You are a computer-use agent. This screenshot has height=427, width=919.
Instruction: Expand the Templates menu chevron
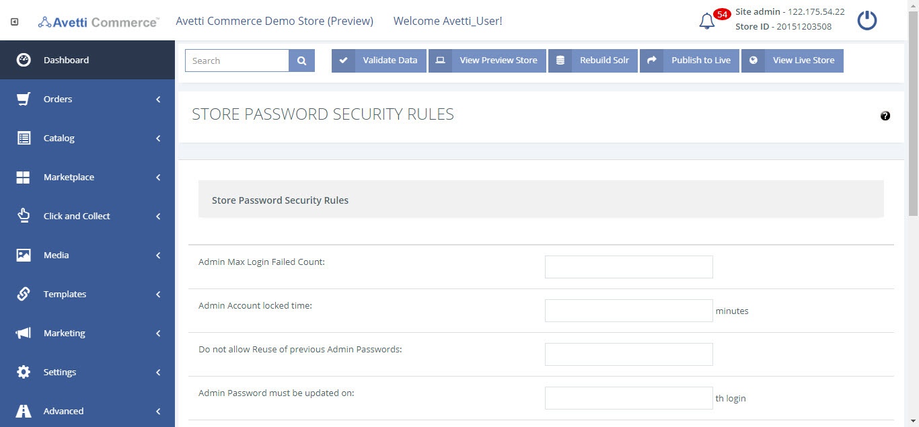(158, 294)
